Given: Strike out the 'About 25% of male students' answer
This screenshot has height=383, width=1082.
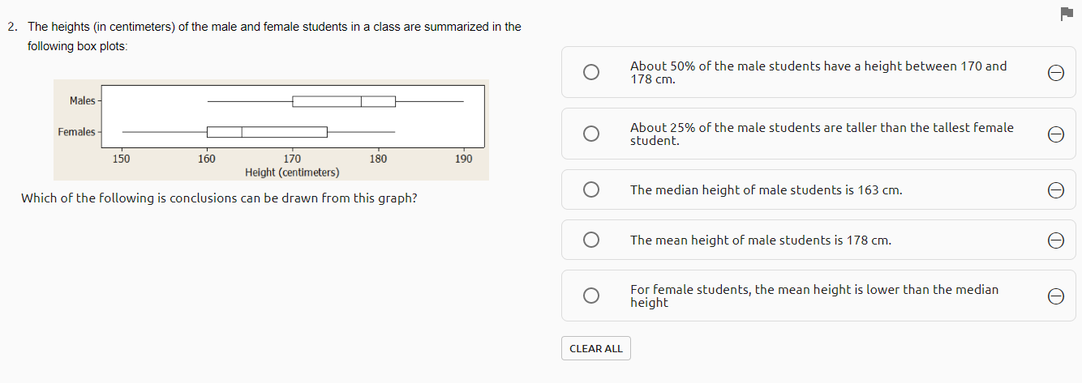Looking at the screenshot, I should coord(1055,134).
